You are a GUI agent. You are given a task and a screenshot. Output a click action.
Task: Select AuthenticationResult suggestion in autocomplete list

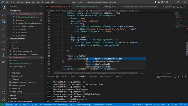[115, 64]
